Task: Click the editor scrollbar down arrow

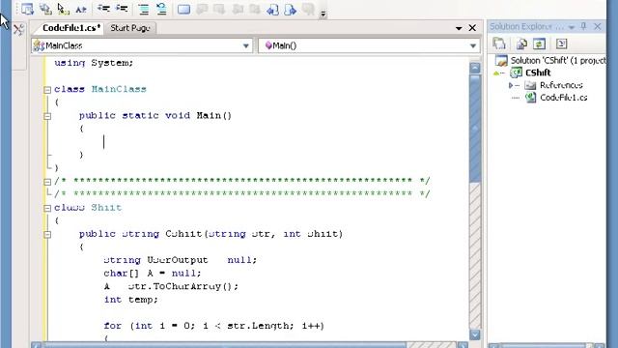Action: pyautogui.click(x=475, y=334)
